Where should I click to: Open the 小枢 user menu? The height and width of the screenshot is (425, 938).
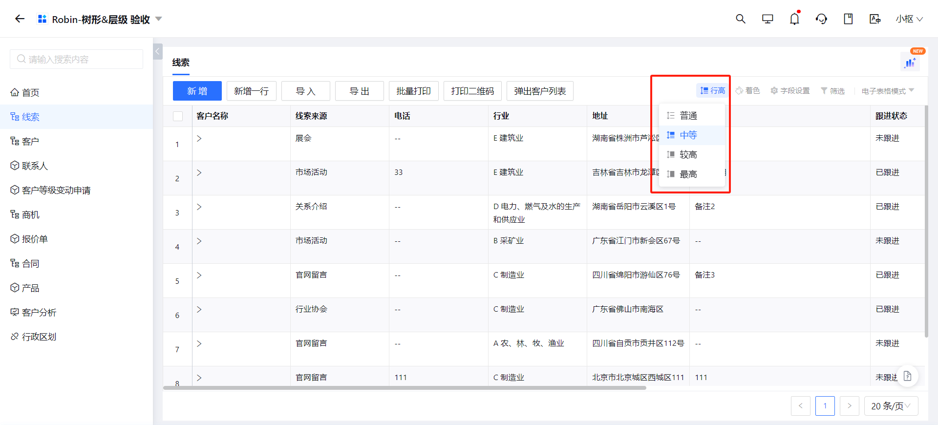click(x=909, y=19)
